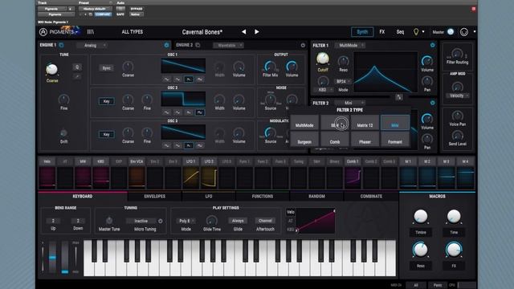
Task: Click the Master volume knob
Action: 451,32
